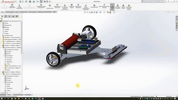
Task: Open the SOLIDWORKS menu flyout arrow
Action: tap(15, 1)
